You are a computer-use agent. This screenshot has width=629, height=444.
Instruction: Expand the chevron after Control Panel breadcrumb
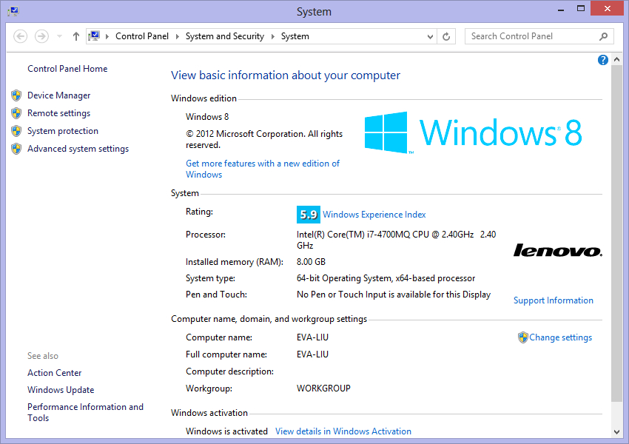178,36
